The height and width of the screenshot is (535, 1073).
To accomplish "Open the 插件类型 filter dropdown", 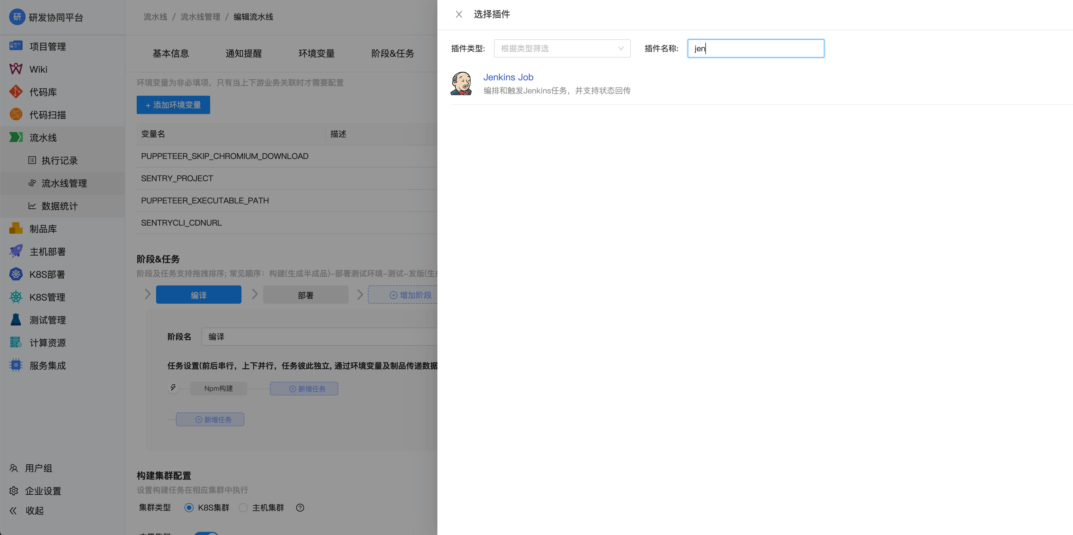I will [x=562, y=48].
